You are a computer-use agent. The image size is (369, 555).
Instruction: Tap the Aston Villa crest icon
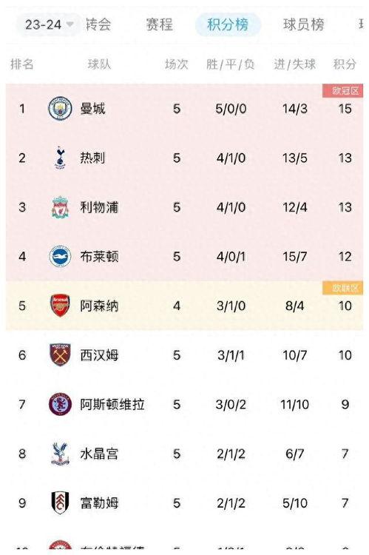[60, 404]
